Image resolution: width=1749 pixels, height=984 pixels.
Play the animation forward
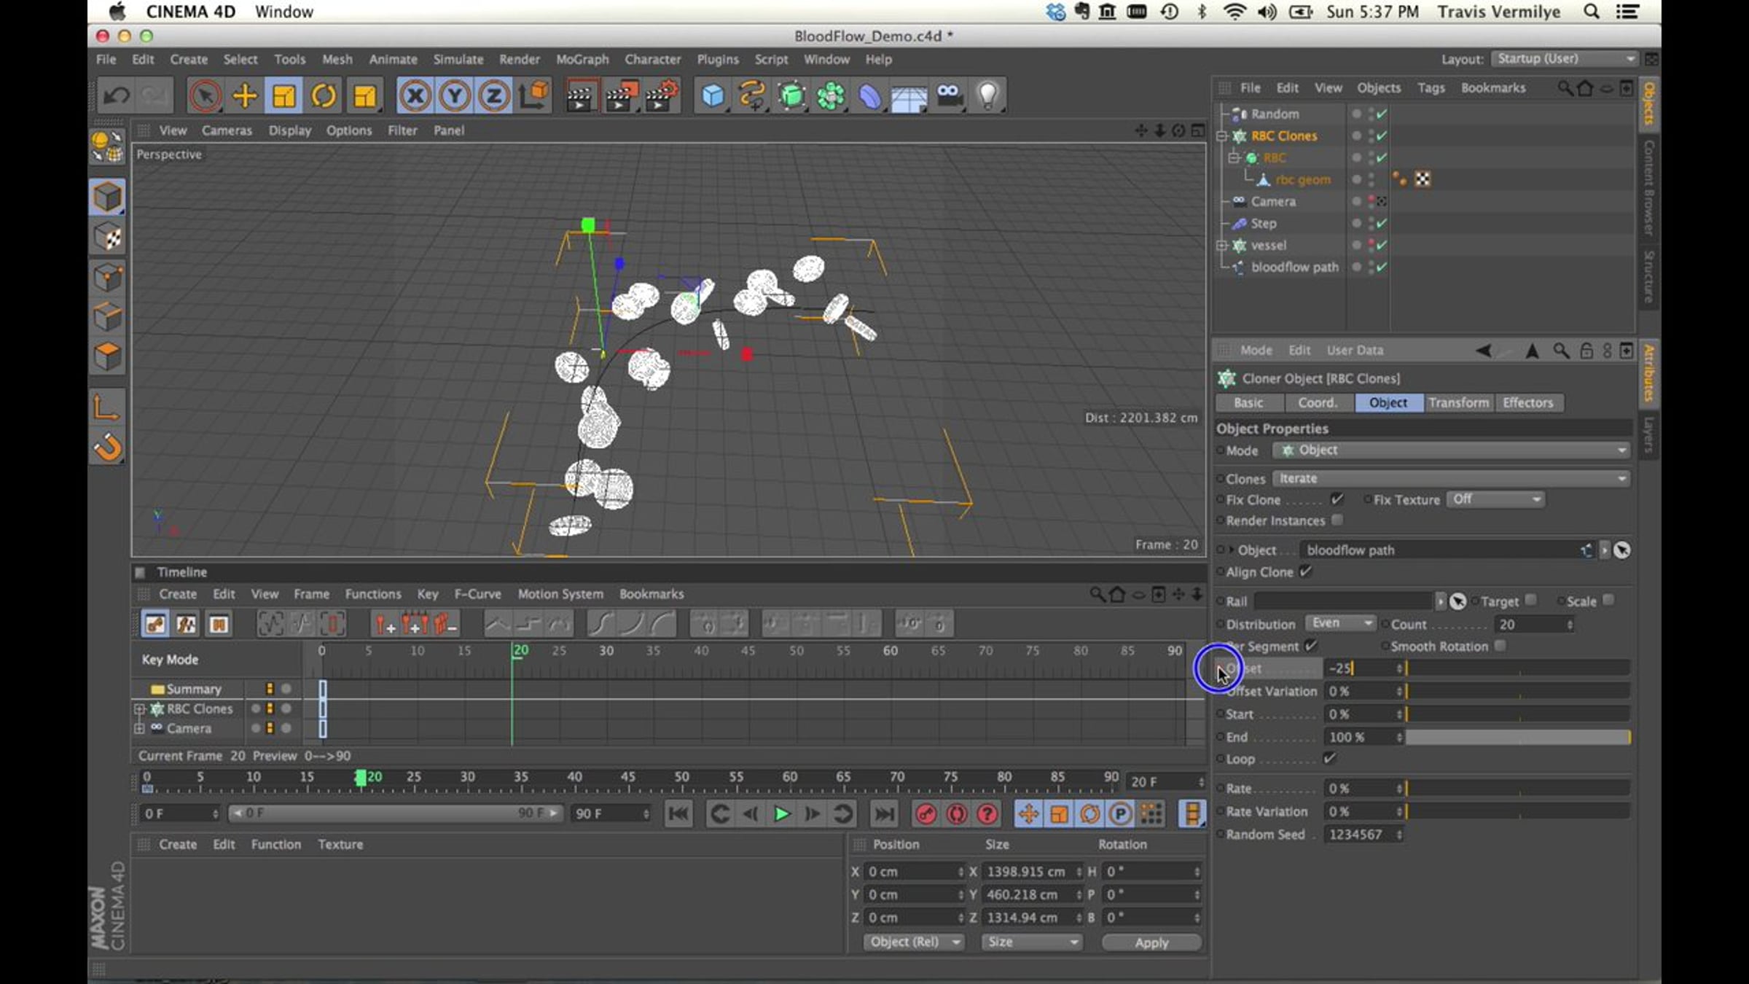[781, 813]
